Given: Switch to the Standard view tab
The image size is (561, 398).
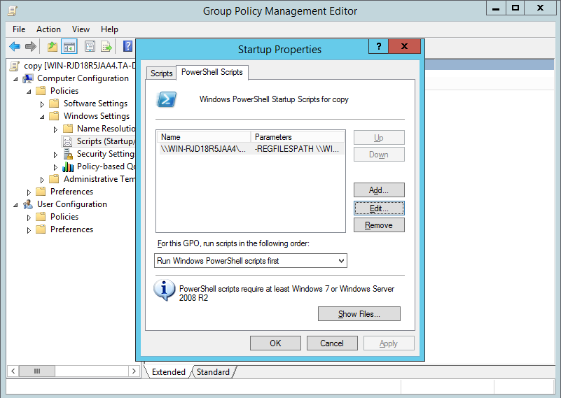Looking at the screenshot, I should (x=212, y=372).
